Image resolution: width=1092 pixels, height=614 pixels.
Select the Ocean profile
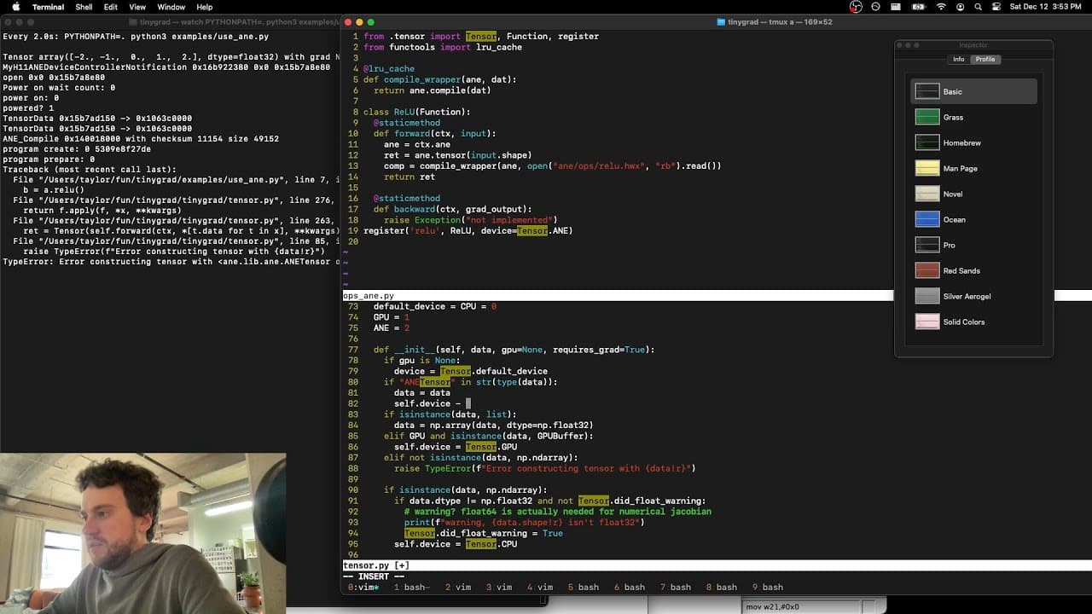(x=973, y=219)
